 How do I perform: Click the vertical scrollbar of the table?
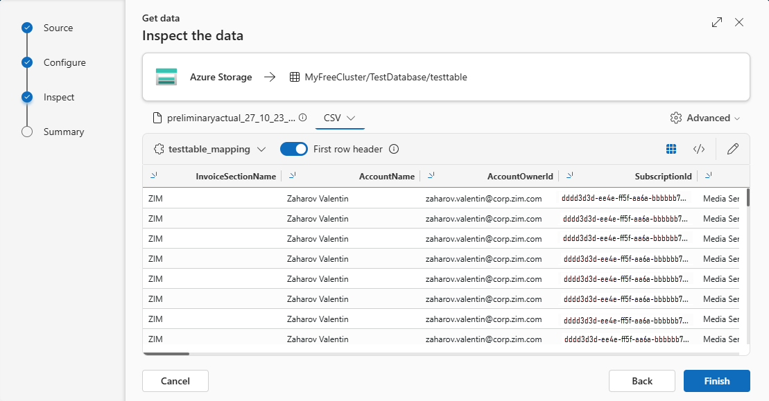(x=748, y=197)
